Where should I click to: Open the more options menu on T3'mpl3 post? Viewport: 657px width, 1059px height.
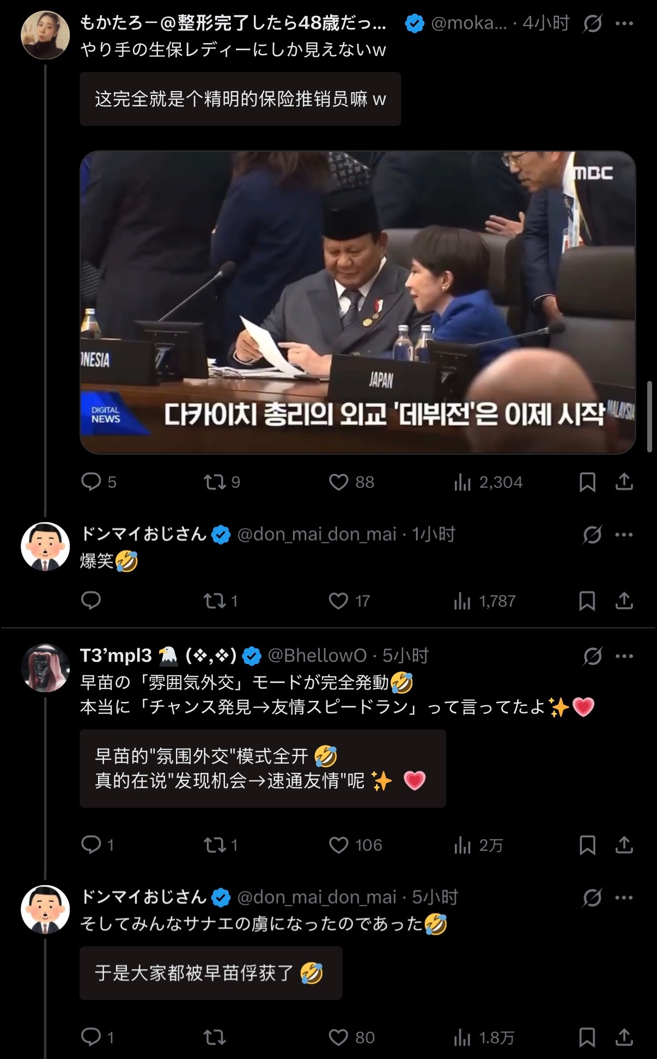[624, 656]
